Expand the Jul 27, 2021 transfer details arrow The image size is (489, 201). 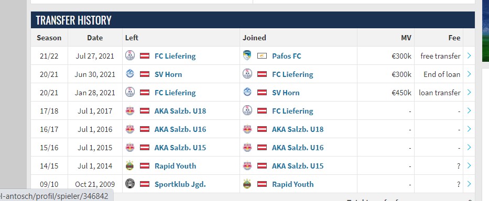(x=469, y=56)
